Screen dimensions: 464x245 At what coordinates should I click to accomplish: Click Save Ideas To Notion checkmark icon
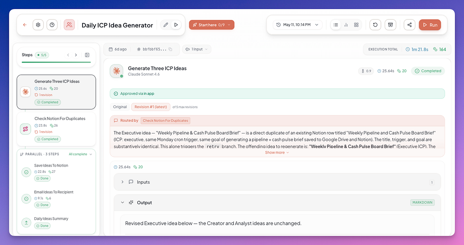(26, 172)
